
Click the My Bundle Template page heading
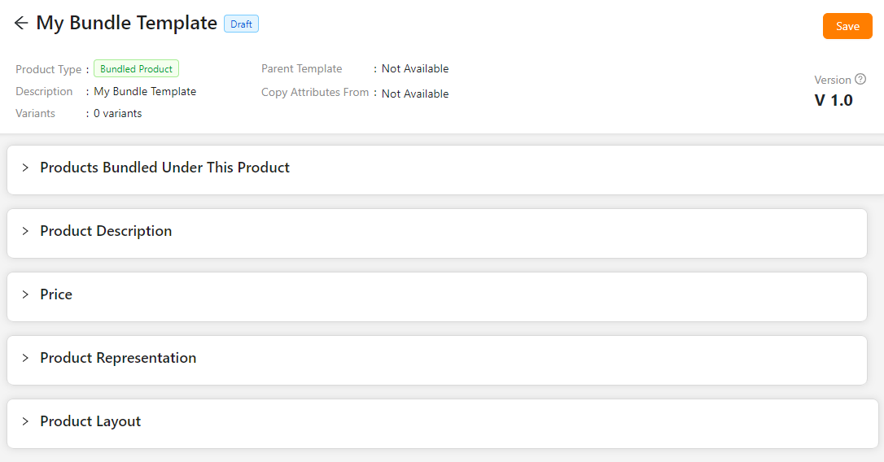(x=126, y=24)
